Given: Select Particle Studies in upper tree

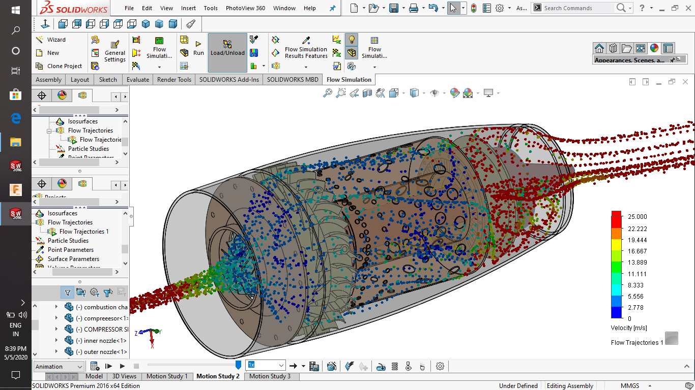Looking at the screenshot, I should 89,149.
